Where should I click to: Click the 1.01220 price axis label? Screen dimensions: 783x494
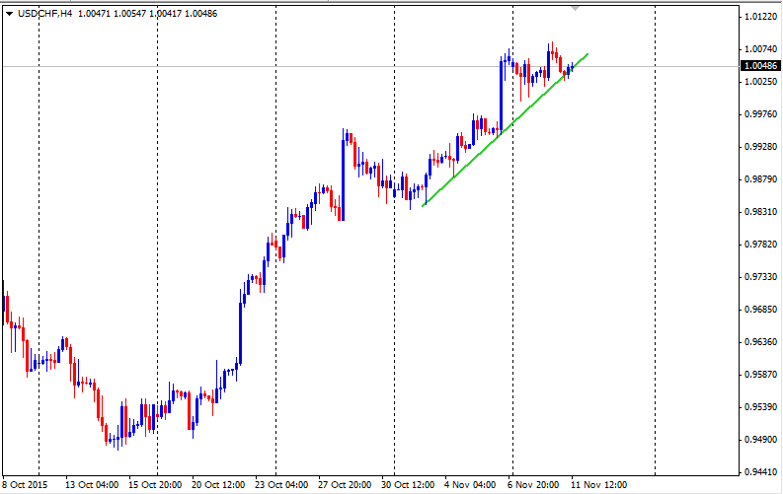point(760,17)
